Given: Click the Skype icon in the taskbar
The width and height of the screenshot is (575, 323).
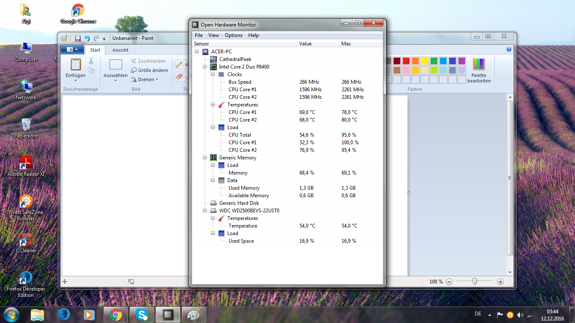Looking at the screenshot, I should coord(142,314).
